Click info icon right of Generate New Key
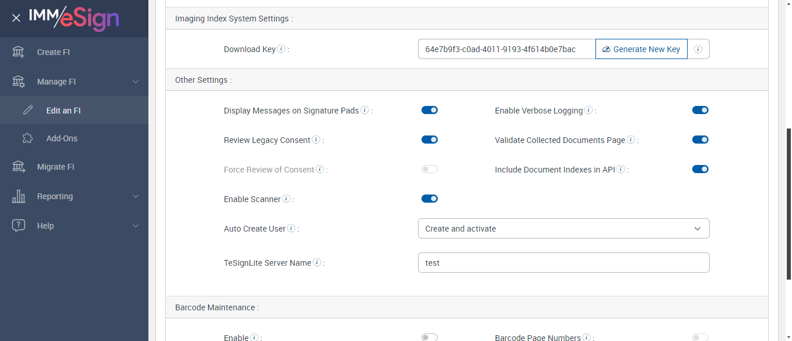792x341 pixels. point(698,49)
